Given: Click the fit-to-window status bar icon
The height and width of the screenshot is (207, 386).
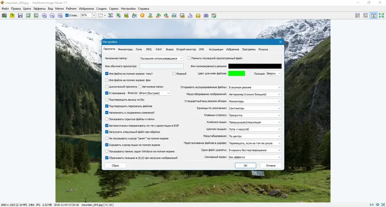Looking at the screenshot, I should pos(377,205).
